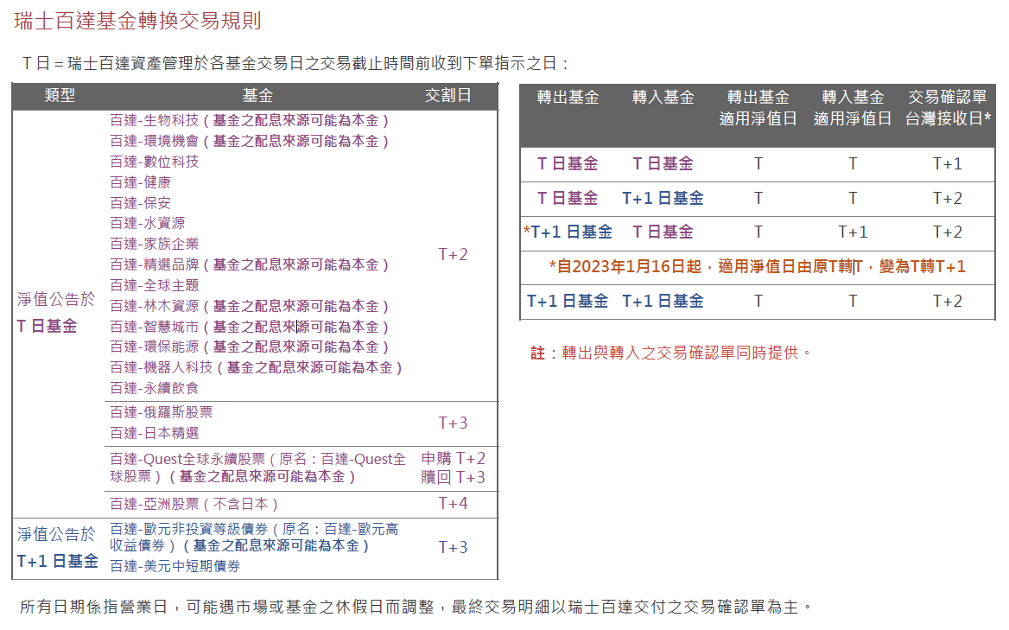Click the fund row 百達-保安

click(140, 203)
